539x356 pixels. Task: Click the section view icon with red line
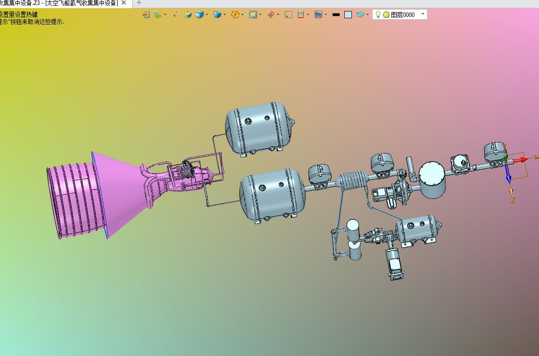coord(301,15)
